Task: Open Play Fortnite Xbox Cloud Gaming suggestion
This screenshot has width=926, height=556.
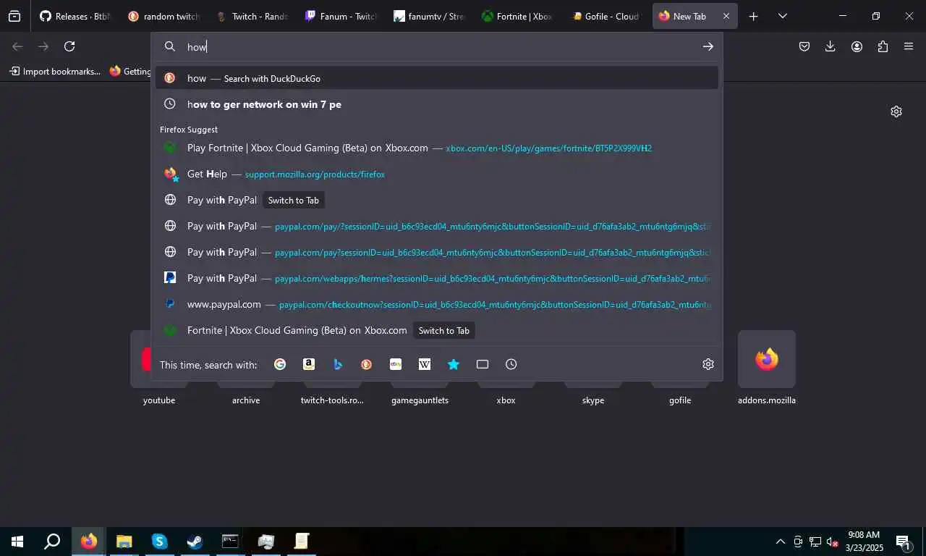Action: point(437,148)
